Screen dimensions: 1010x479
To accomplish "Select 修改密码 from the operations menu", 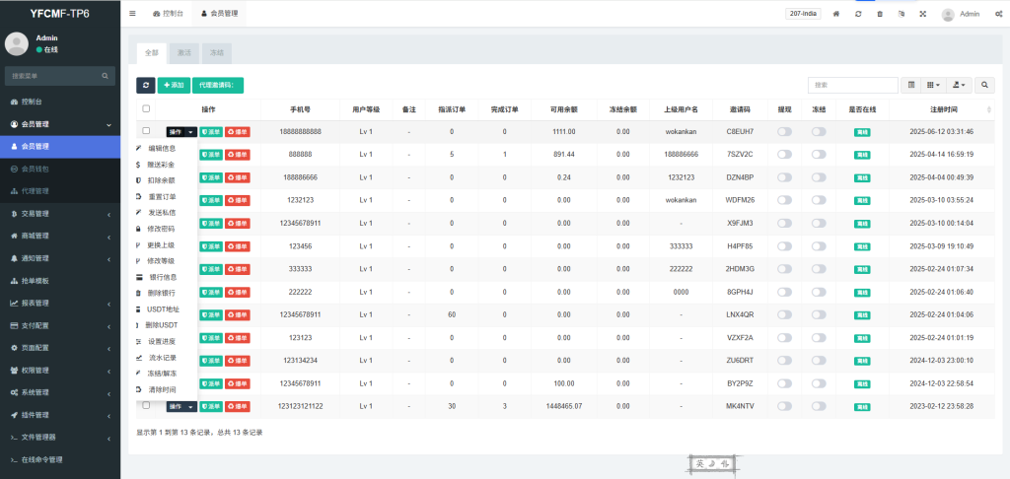I will (x=161, y=228).
